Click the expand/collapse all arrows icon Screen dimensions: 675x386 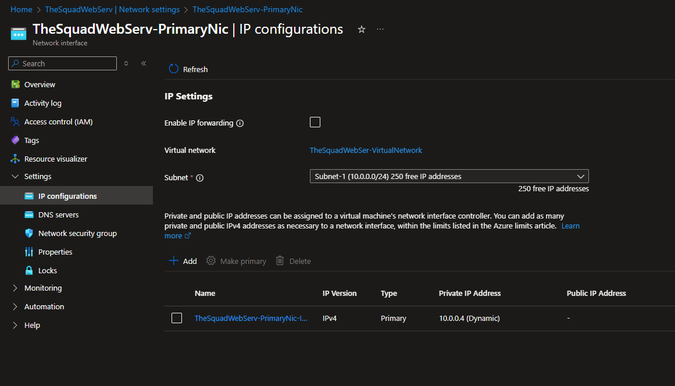click(126, 63)
